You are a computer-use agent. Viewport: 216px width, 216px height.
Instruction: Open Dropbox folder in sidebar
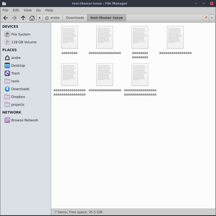[x=18, y=97]
